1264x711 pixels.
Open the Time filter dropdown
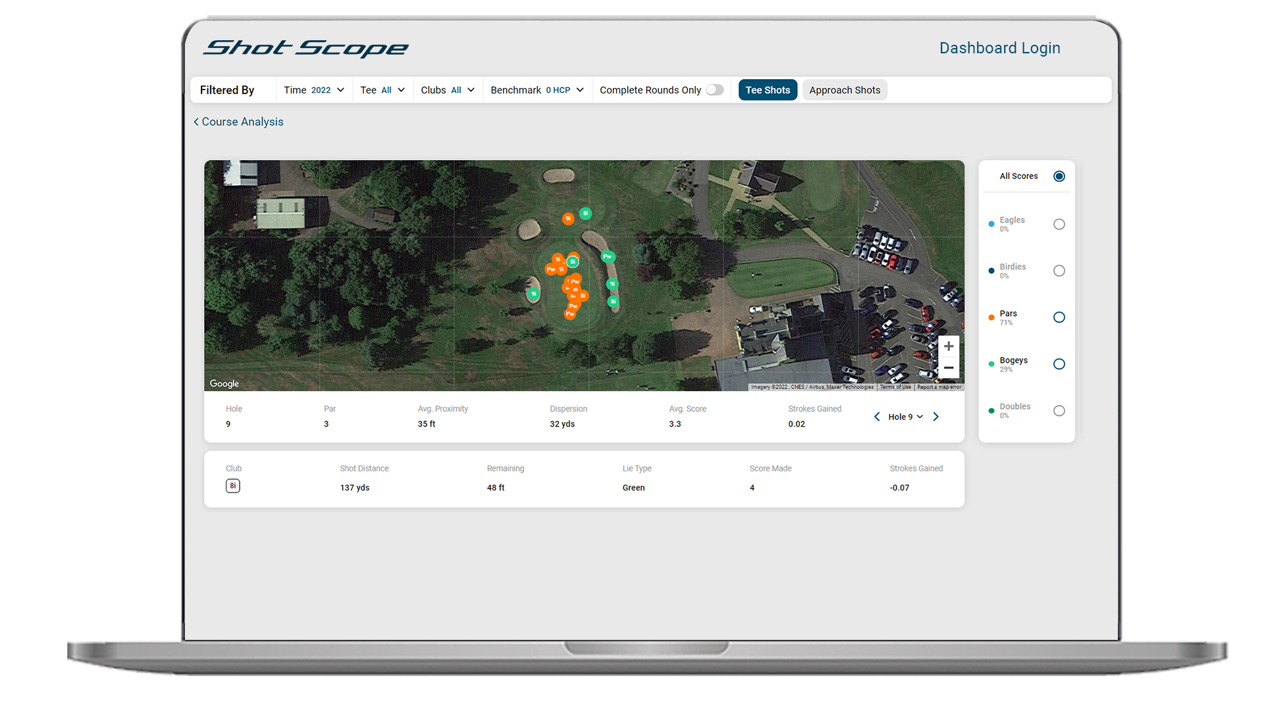(315, 90)
